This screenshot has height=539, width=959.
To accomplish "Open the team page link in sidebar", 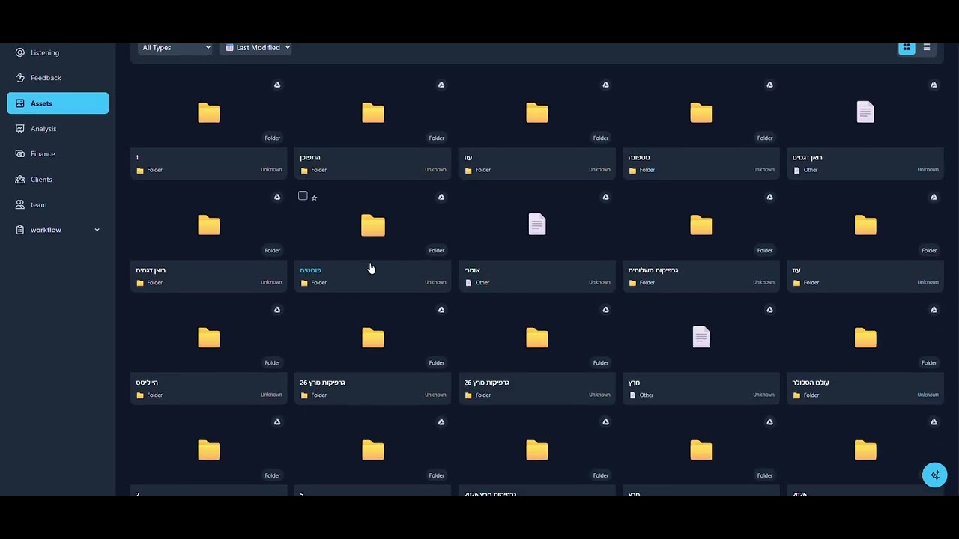I will pos(58,204).
